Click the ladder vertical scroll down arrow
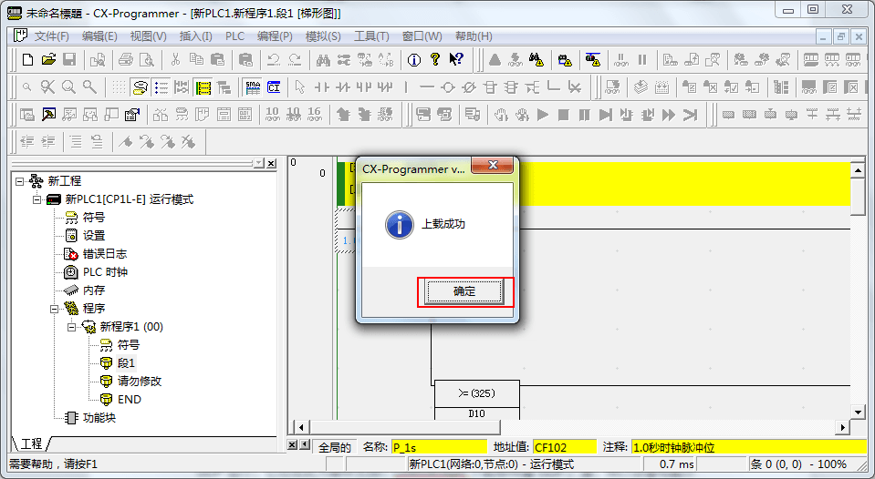 859,413
